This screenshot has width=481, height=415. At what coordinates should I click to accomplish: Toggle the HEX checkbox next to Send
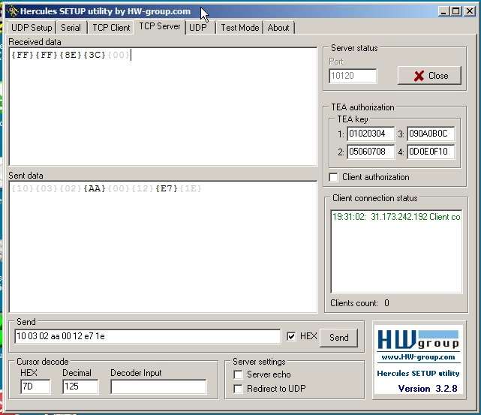[291, 336]
